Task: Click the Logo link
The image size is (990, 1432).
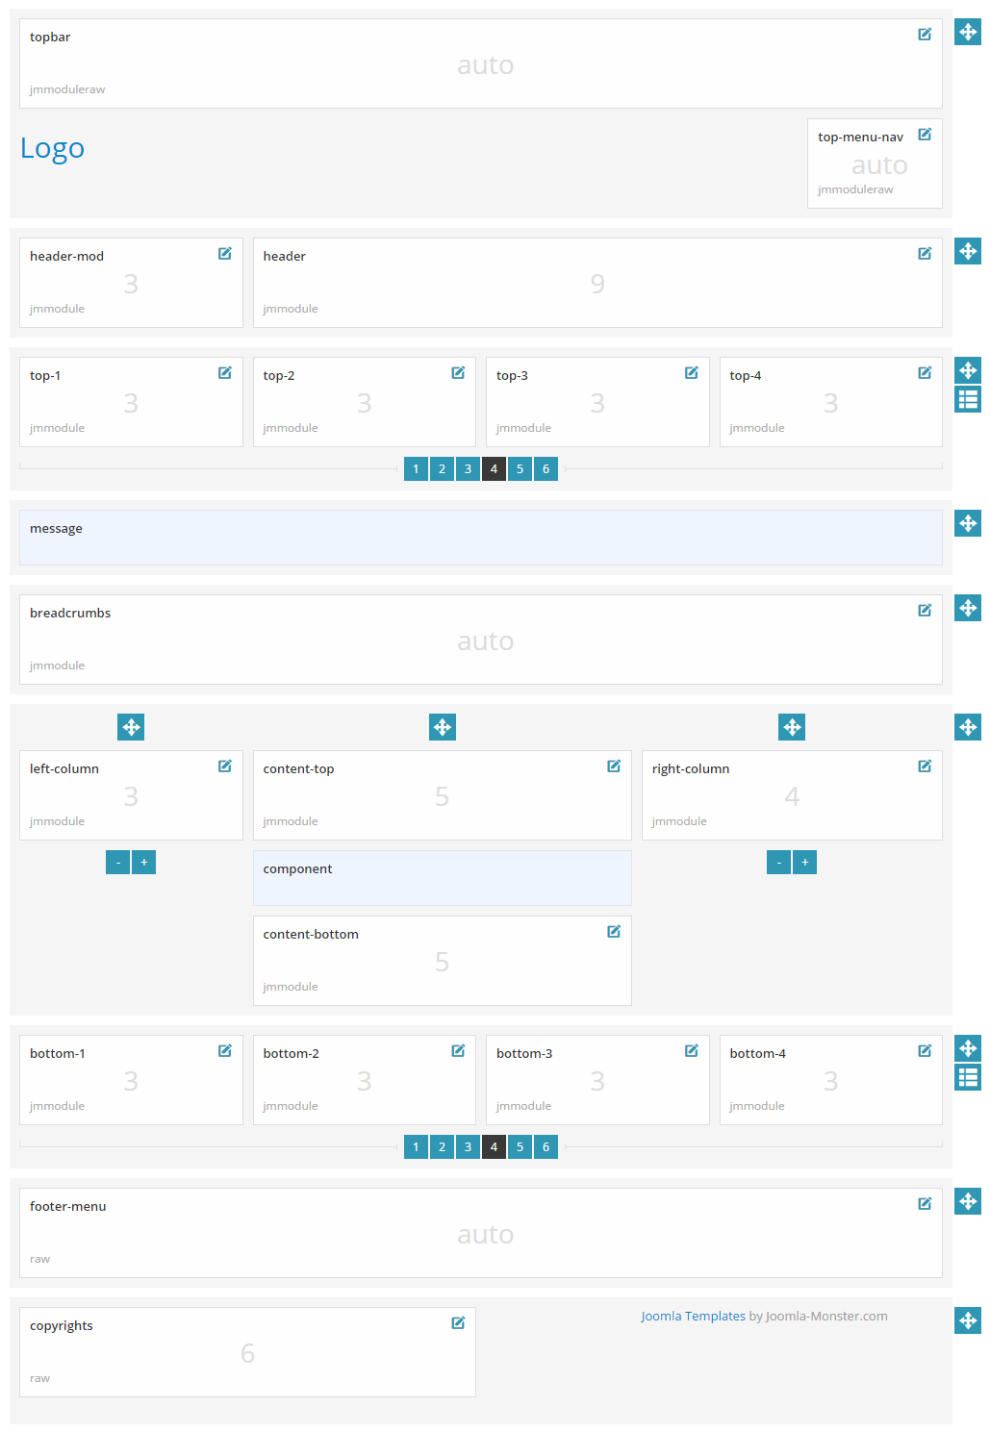Action: (53, 148)
